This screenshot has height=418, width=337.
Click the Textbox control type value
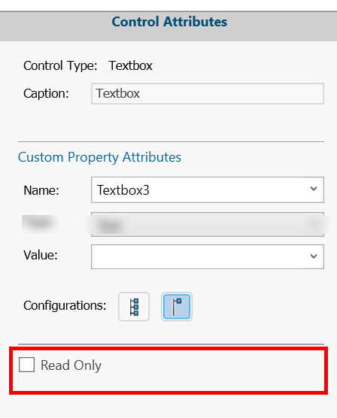point(131,65)
